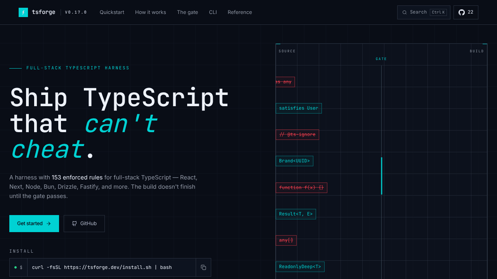Click the search magnifier icon
The width and height of the screenshot is (497, 279).
point(405,12)
